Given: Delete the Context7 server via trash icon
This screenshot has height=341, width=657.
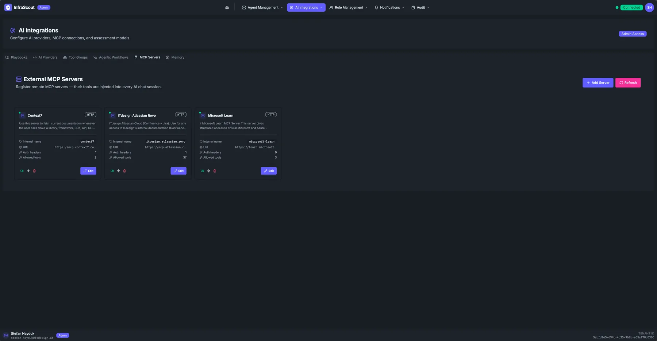Looking at the screenshot, I should pyautogui.click(x=34, y=171).
